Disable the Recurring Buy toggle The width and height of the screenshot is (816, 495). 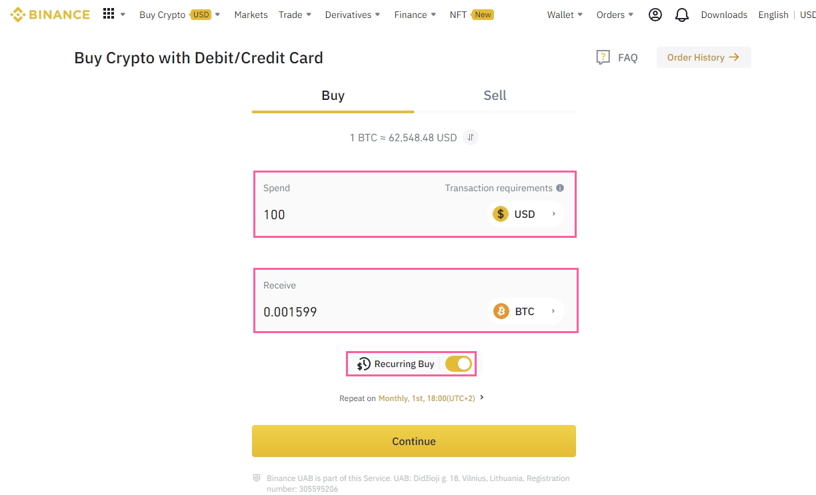coord(459,364)
